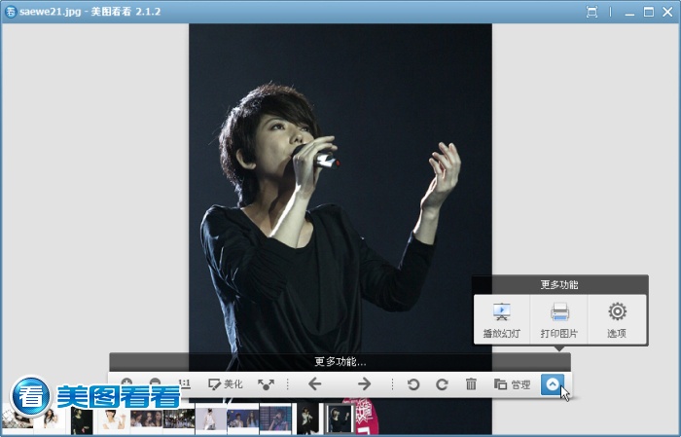Click the 美图看看 app icon in title bar
The width and height of the screenshot is (681, 437).
click(10, 12)
